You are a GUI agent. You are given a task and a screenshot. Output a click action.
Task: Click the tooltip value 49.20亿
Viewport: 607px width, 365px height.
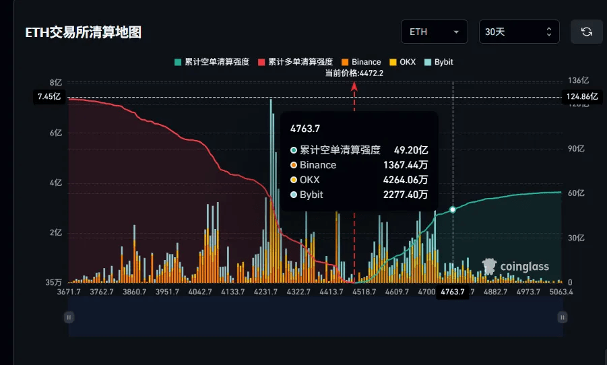[x=411, y=150]
